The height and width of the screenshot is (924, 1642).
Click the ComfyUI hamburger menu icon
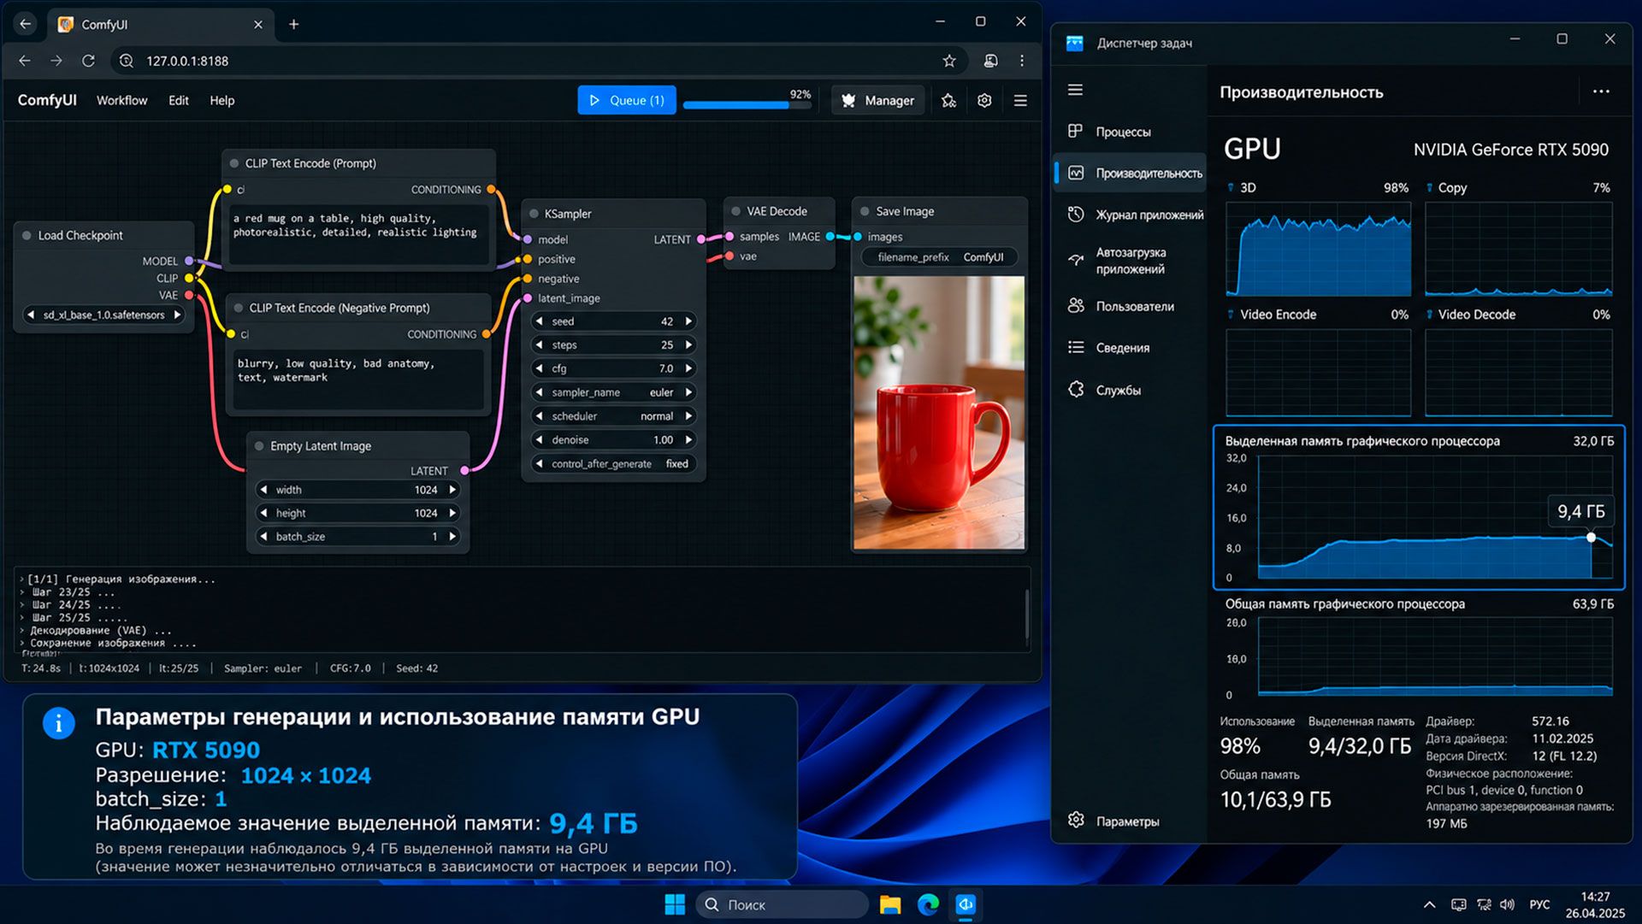[1020, 101]
